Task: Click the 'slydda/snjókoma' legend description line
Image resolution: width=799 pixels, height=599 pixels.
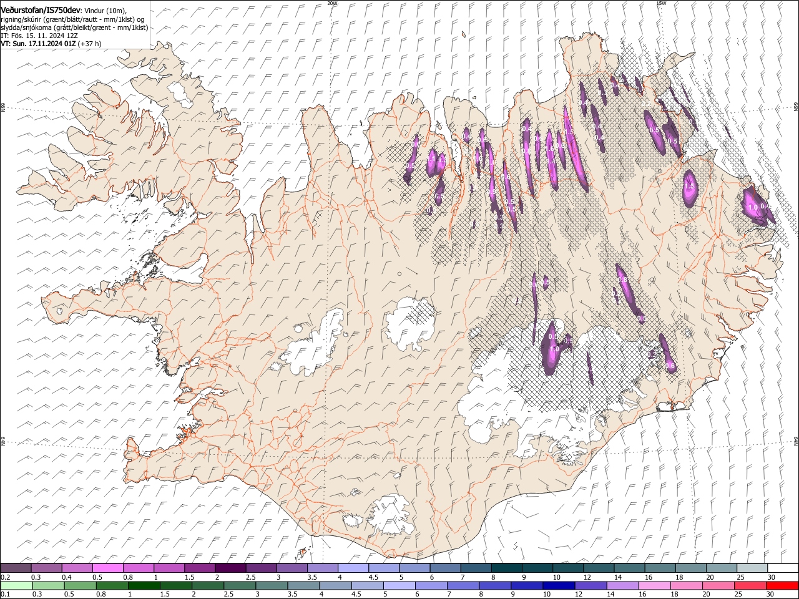Action: [75, 27]
